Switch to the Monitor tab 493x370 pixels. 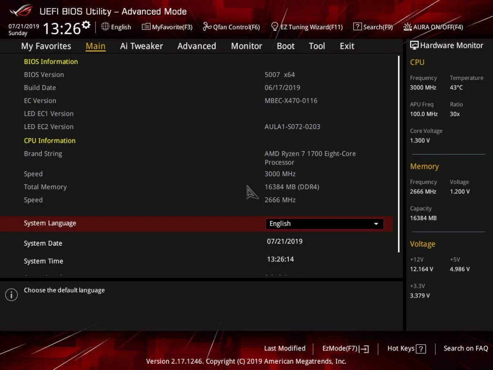coord(247,46)
